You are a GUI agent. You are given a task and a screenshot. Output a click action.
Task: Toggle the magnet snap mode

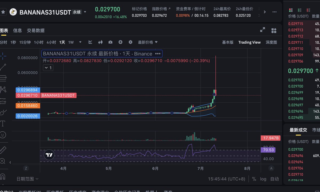[x=3, y=176]
